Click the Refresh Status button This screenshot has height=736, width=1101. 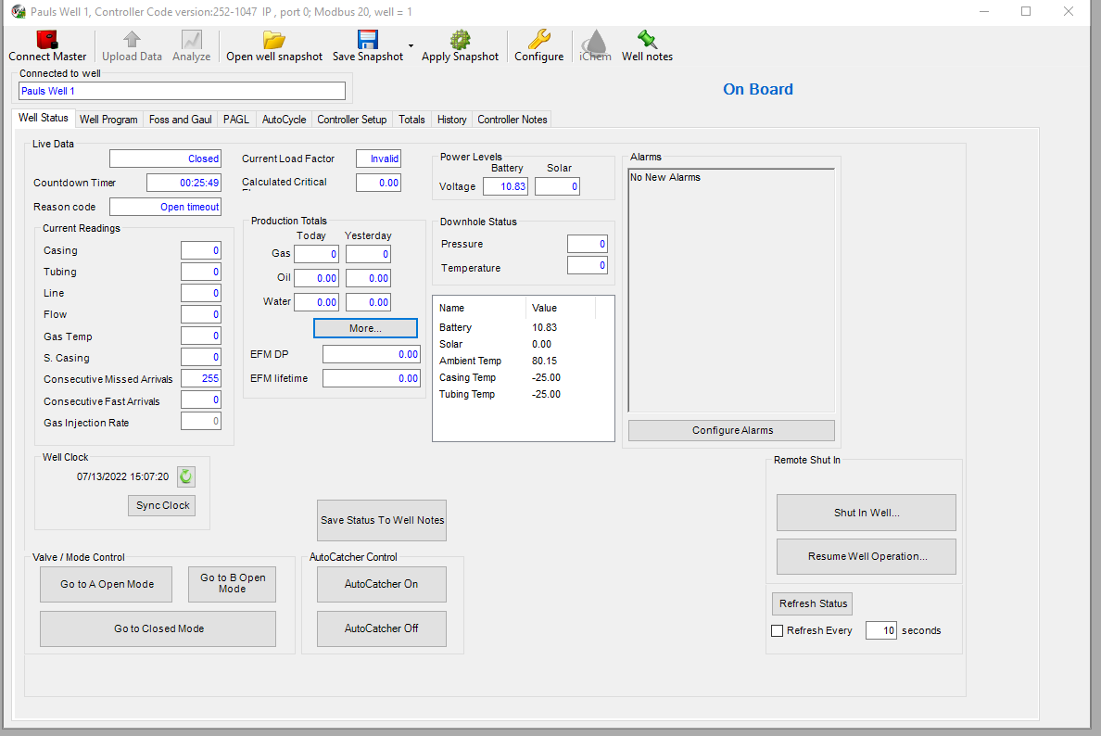point(813,603)
